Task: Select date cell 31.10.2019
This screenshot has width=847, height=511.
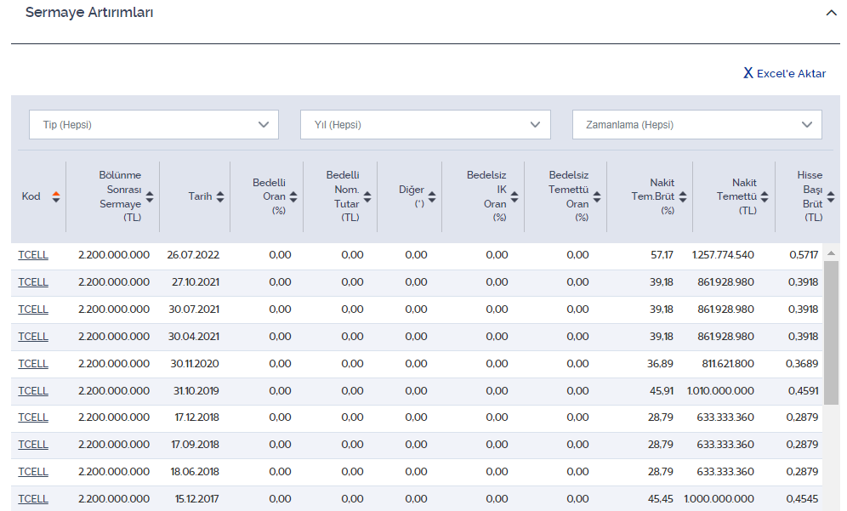Action: point(196,390)
